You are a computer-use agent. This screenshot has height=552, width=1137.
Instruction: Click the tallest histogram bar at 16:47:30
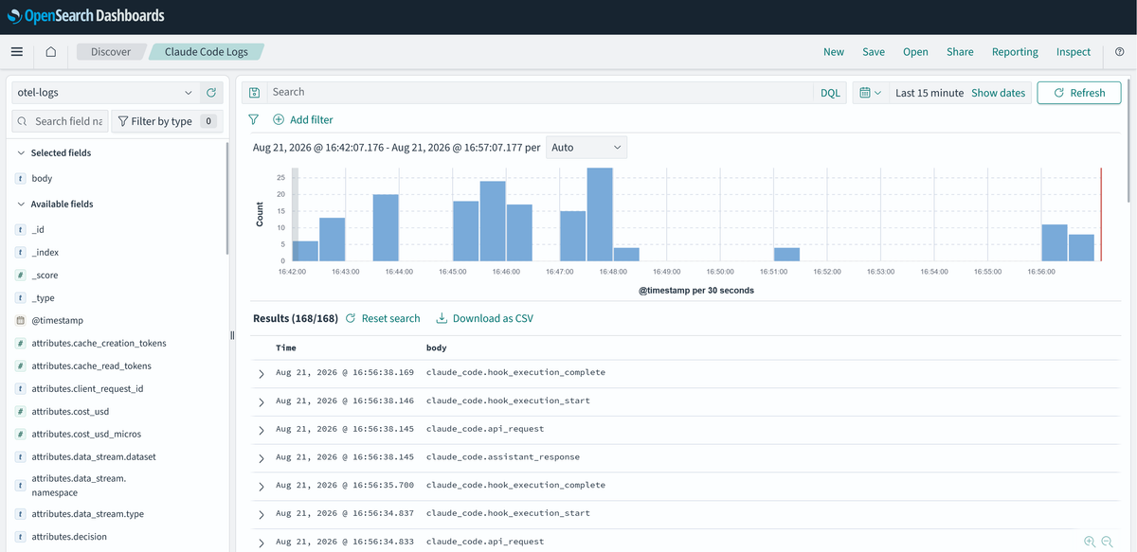click(x=600, y=214)
